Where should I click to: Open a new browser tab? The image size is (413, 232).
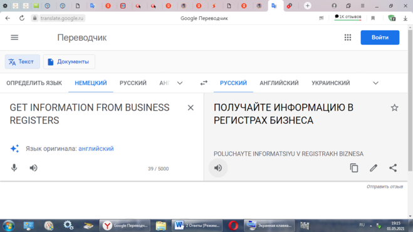[x=307, y=6]
